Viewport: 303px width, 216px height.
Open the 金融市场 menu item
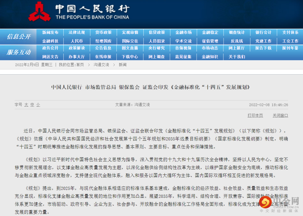(x=183, y=32)
